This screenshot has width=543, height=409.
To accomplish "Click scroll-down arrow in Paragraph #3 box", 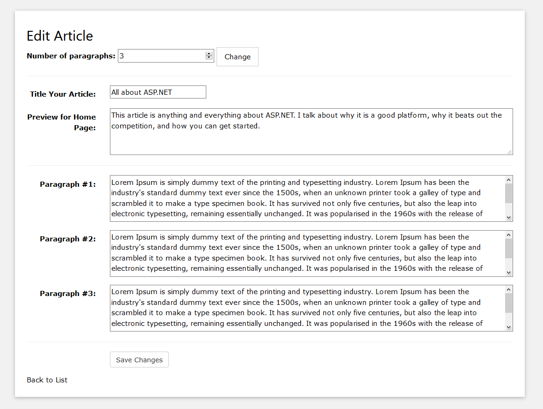I will tap(509, 327).
